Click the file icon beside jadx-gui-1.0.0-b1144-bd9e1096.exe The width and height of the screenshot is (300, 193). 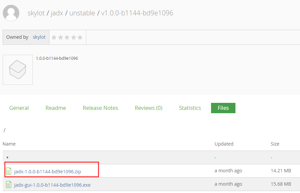click(x=9, y=185)
